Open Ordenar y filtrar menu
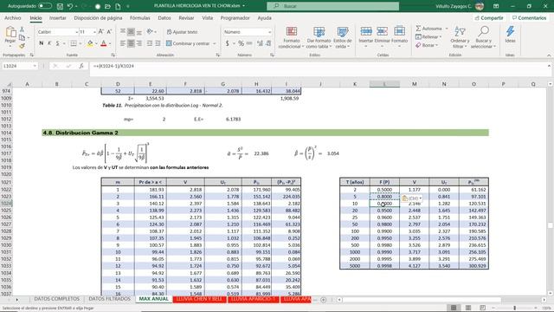Viewport: 554px width, 312px height. click(x=460, y=37)
